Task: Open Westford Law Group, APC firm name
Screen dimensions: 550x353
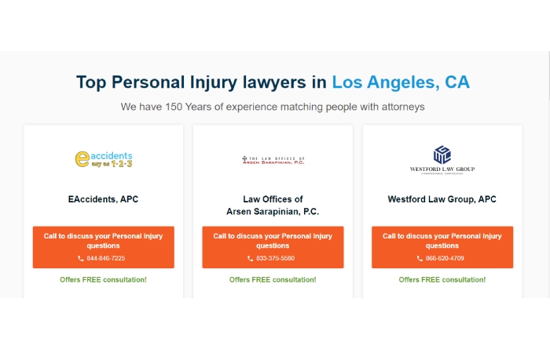Action: pos(442,199)
